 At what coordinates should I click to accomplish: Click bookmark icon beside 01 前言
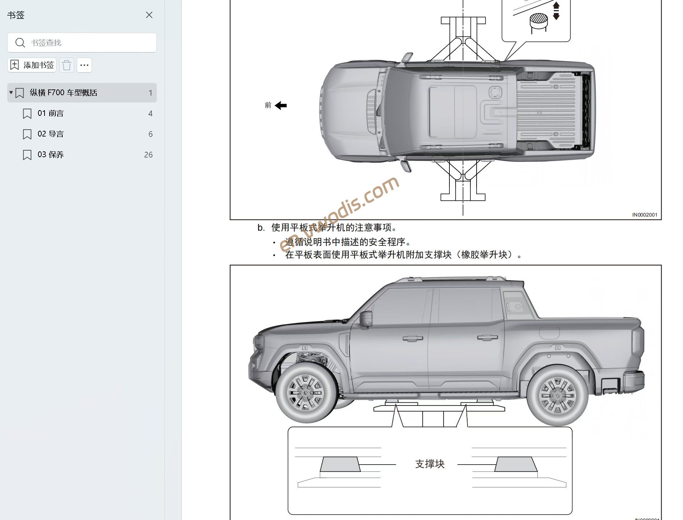[x=27, y=114]
